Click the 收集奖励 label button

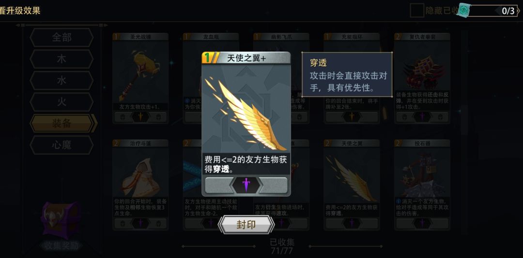point(62,246)
